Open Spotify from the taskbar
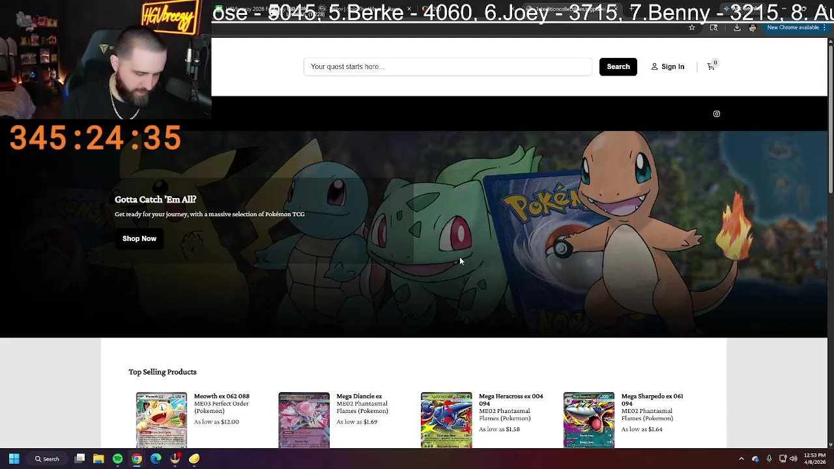The height and width of the screenshot is (469, 834). tap(118, 459)
